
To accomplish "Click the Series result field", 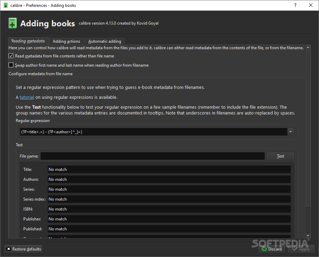I will pos(169,189).
